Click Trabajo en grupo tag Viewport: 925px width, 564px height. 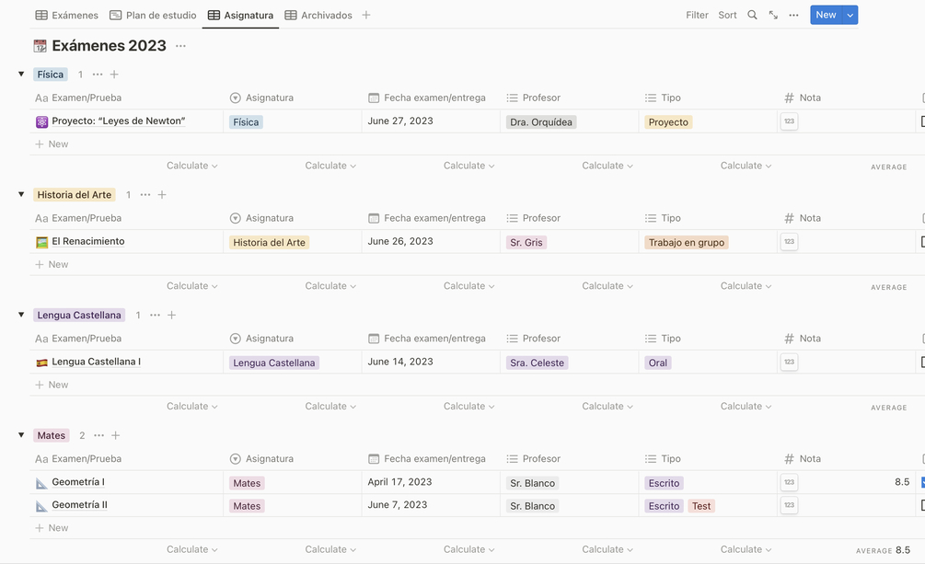(687, 243)
